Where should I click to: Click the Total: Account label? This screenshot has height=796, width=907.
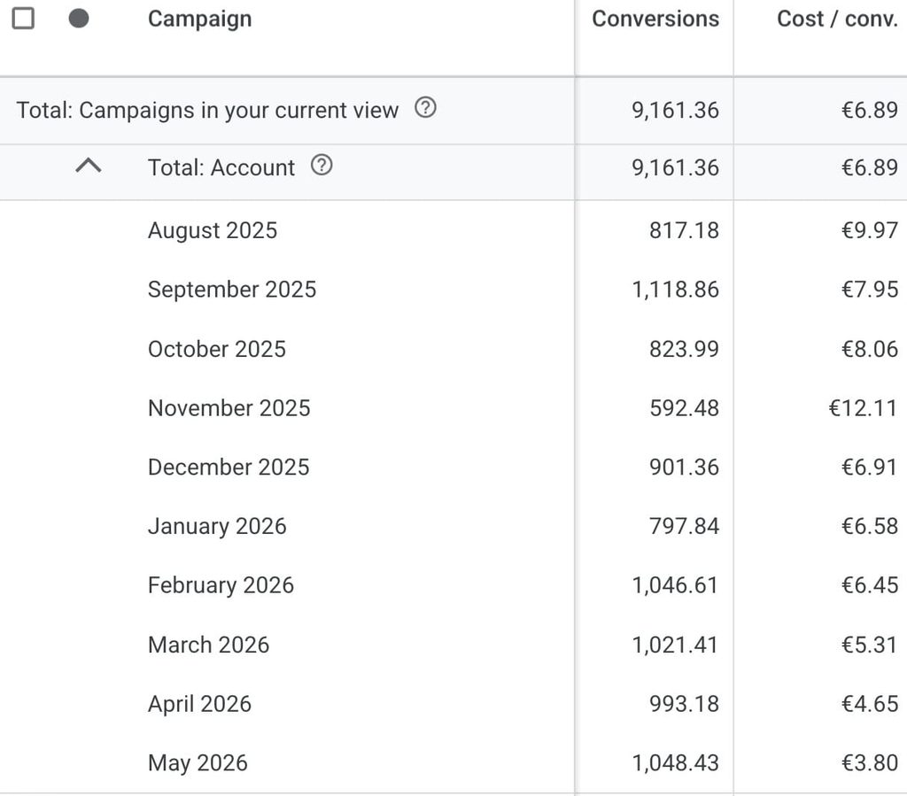(x=221, y=167)
